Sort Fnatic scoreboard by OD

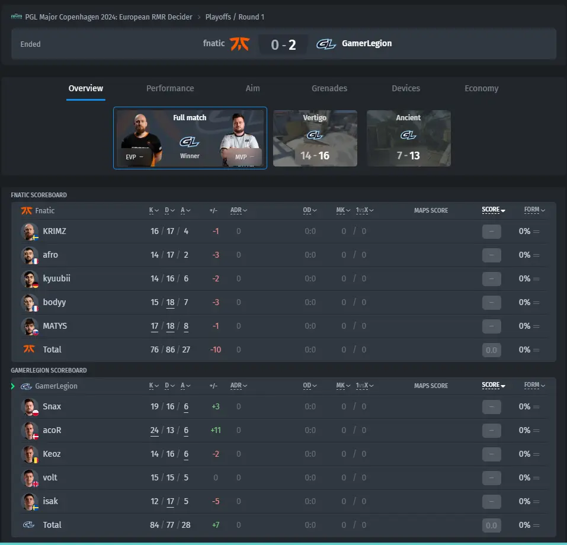pyautogui.click(x=309, y=210)
